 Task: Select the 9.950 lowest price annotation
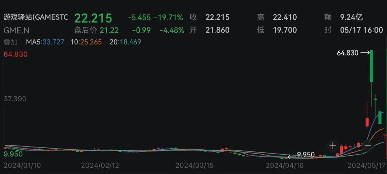point(306,155)
